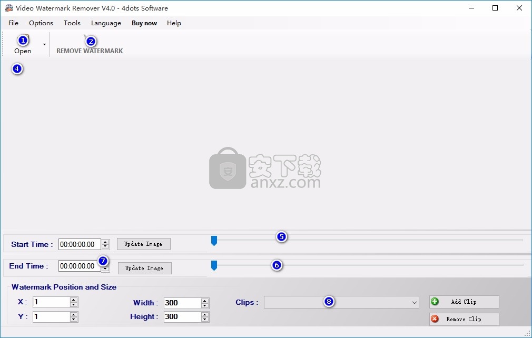Minimize the Video Watermark Remover window
The height and width of the screenshot is (338, 532).
click(471, 8)
